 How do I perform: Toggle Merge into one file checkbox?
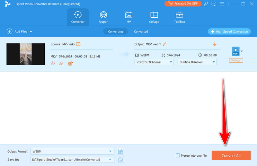tap(178, 155)
